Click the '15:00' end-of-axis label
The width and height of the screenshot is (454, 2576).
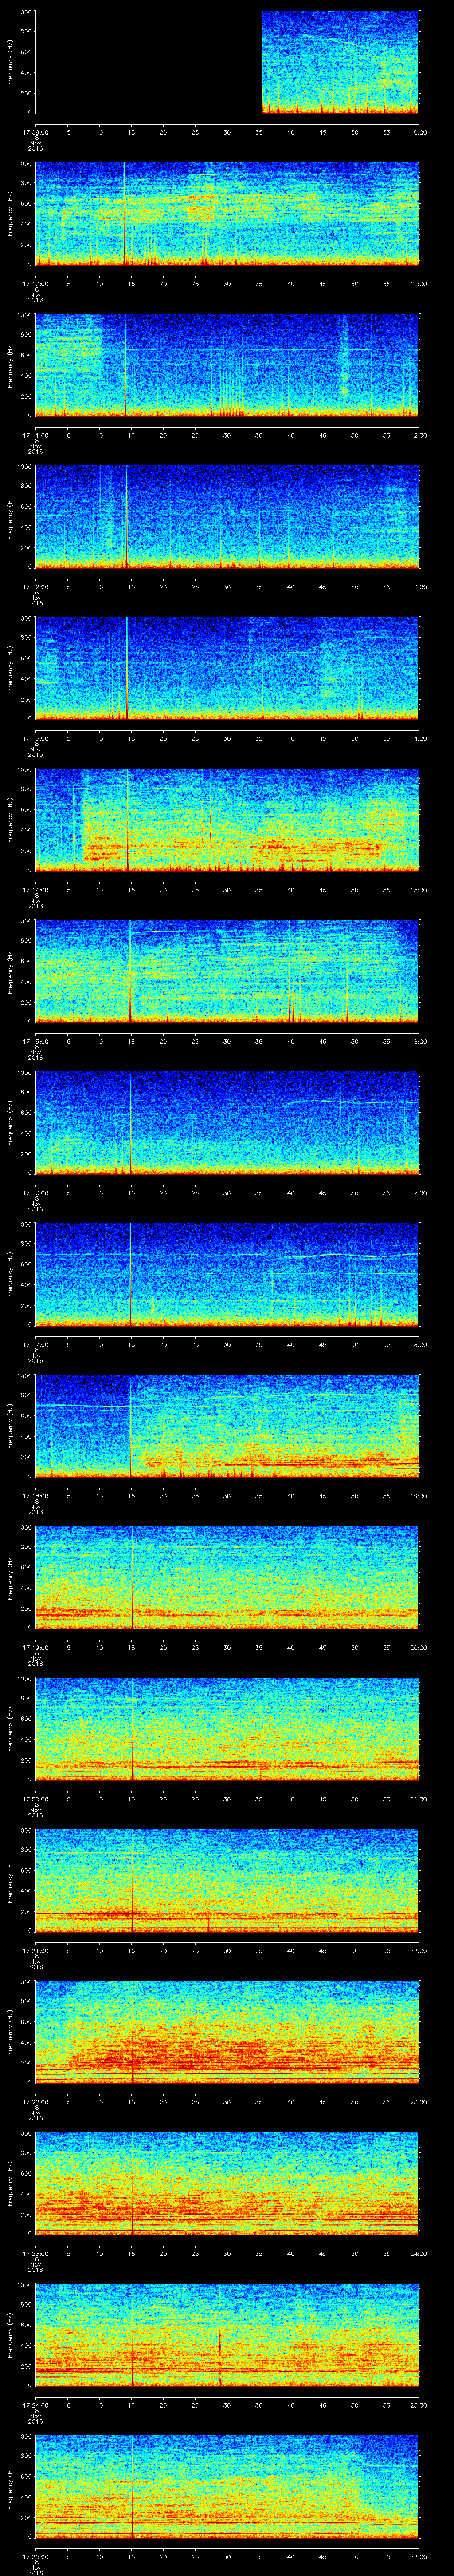click(x=418, y=890)
